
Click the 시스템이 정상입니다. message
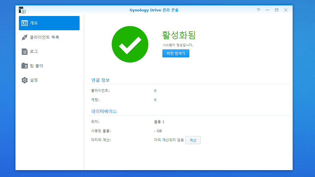coord(178,45)
